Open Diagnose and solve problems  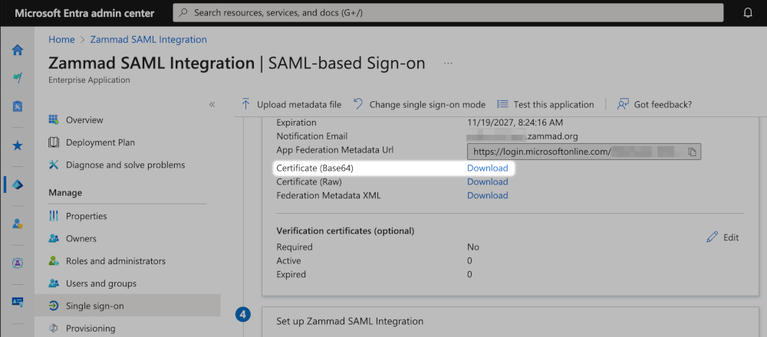pyautogui.click(x=125, y=165)
